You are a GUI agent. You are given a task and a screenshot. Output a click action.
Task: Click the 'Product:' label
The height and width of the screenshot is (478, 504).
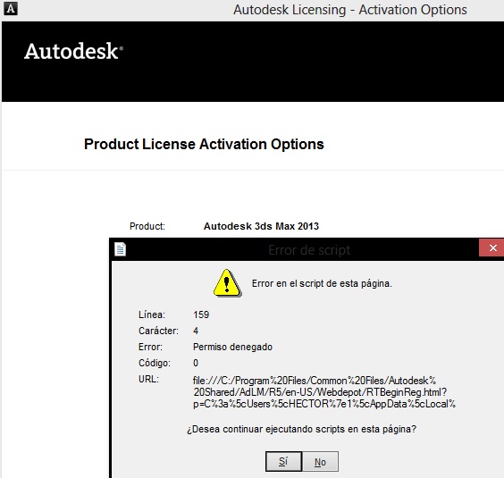point(147,226)
